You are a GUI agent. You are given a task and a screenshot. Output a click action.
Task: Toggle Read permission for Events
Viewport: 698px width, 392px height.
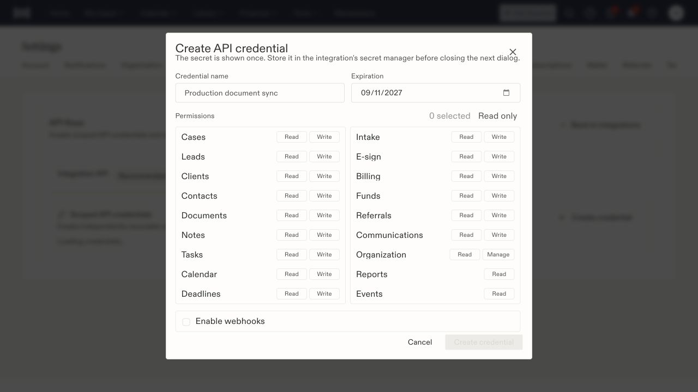point(499,294)
